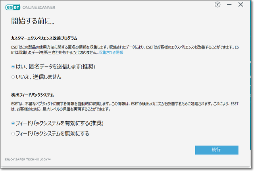
Task: Click blank area left of 続行 button
Action: (119, 150)
